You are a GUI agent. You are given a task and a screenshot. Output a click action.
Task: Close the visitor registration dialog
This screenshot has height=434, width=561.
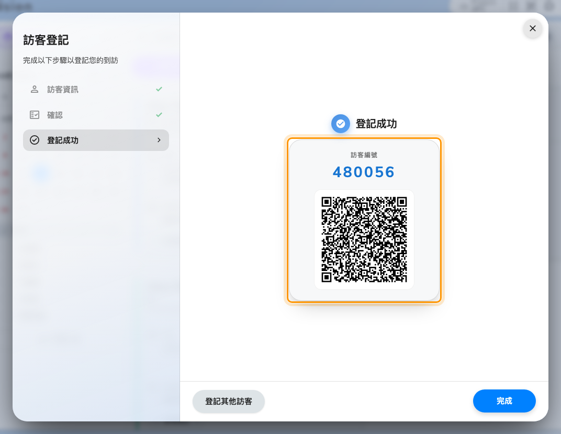pos(532,28)
